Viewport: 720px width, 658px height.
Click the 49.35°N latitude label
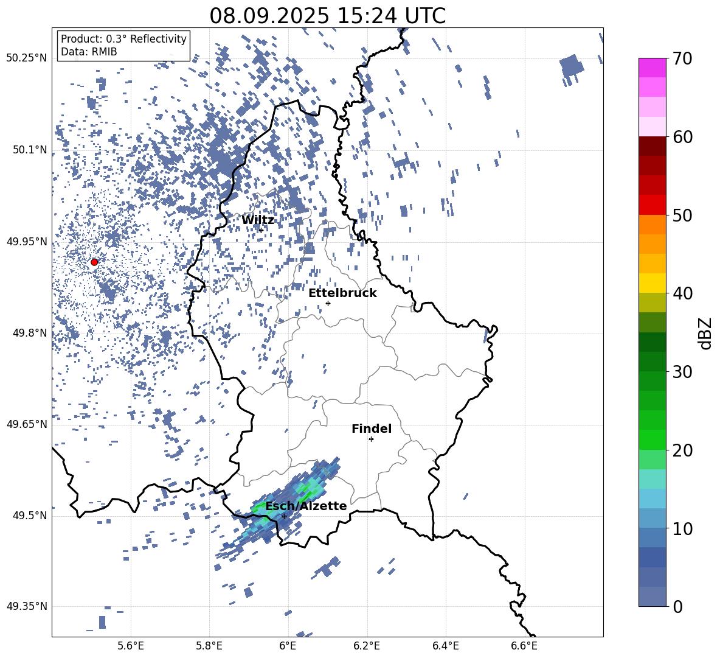tap(27, 606)
